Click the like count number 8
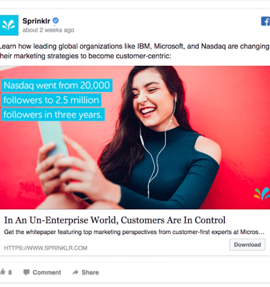270x287 pixels. tap(10, 273)
